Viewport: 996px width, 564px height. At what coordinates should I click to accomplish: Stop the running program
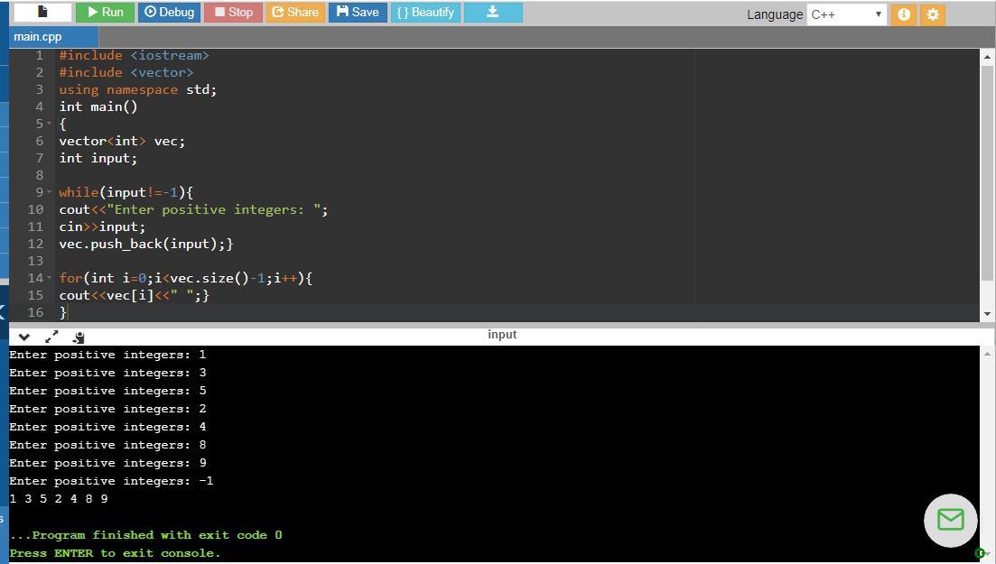coord(232,13)
